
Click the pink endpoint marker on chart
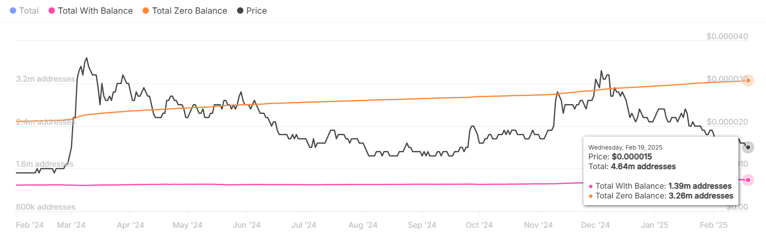tap(748, 180)
